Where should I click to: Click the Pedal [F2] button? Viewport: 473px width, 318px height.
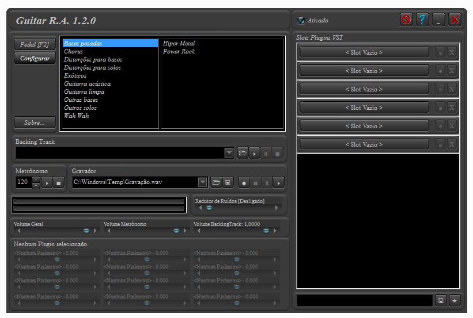coord(35,44)
